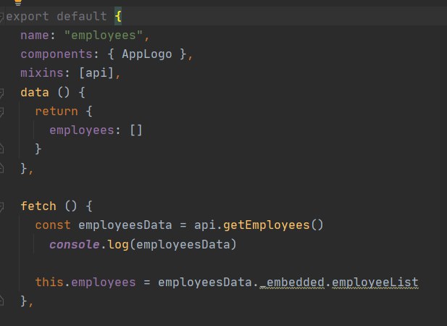Click fold end marker at data closing brace

point(1,167)
